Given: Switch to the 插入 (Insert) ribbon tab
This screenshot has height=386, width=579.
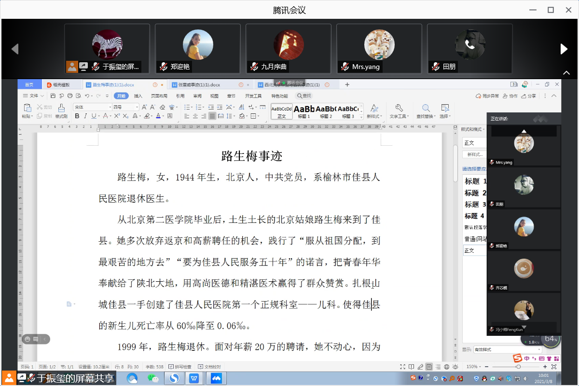Looking at the screenshot, I should [138, 96].
